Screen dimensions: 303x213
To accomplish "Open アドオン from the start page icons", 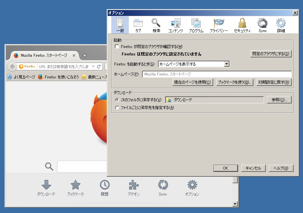I will point(133,188).
